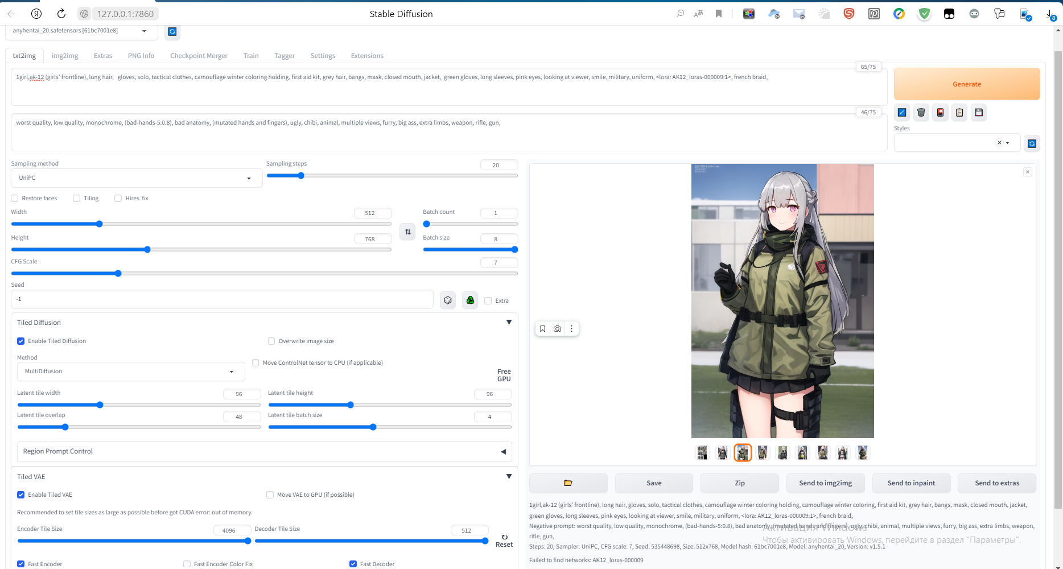This screenshot has width=1063, height=569.
Task: Open output folder with the folder icon
Action: click(568, 483)
